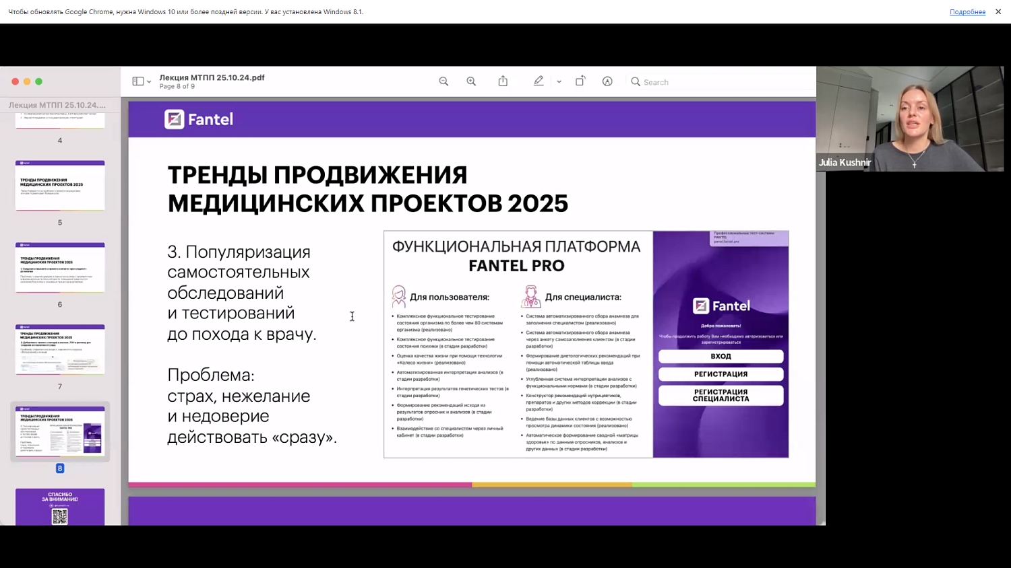Select the Markup pencil icon
Screen dimensions: 1011x568
point(539,81)
